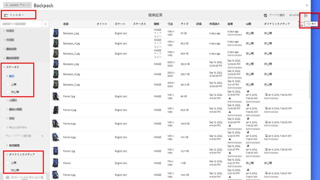Toggle the フィルター side panel icon
The image size is (320, 180).
pyautogui.click(x=6, y=15)
